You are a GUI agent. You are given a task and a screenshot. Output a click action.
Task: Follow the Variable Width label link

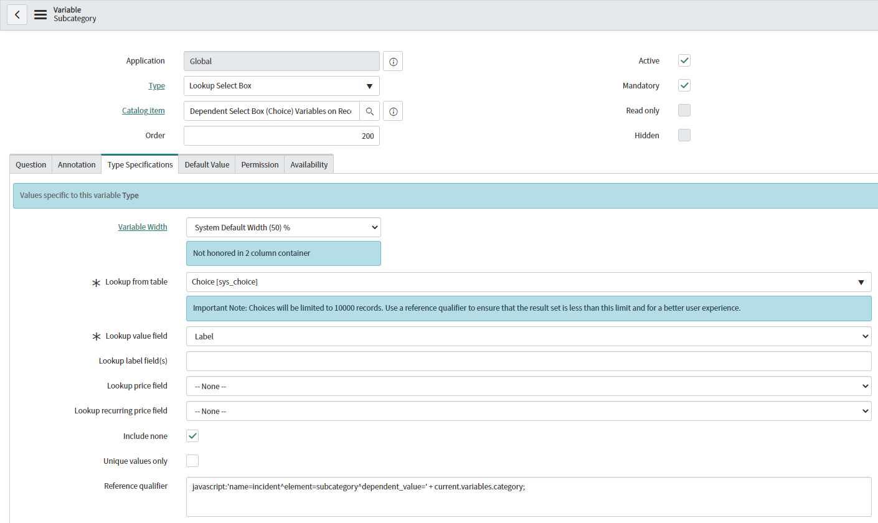[x=143, y=227]
